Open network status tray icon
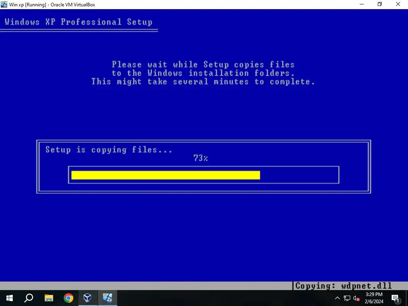 click(x=347, y=298)
